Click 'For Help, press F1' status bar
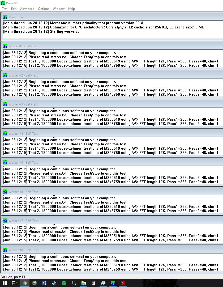223x287 pixels. click(13, 277)
